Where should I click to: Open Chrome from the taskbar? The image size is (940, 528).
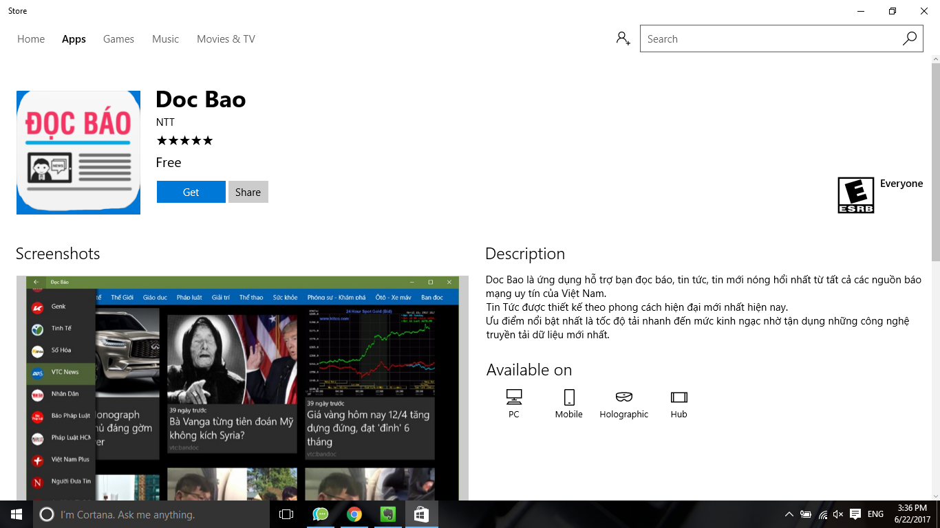coord(354,514)
